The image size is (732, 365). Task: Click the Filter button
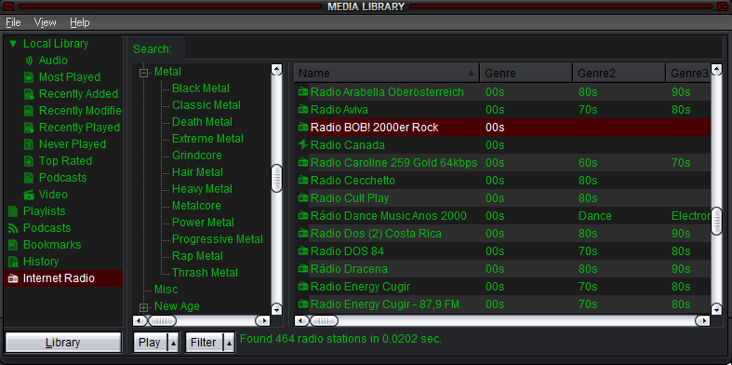pos(205,343)
